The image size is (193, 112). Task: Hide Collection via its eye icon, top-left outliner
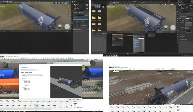86,4
